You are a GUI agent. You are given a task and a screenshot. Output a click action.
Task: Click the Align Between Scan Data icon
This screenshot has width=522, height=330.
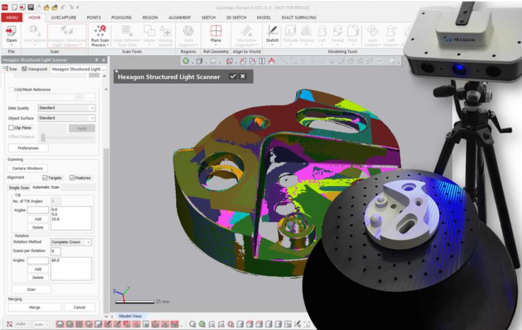pyautogui.click(x=125, y=31)
